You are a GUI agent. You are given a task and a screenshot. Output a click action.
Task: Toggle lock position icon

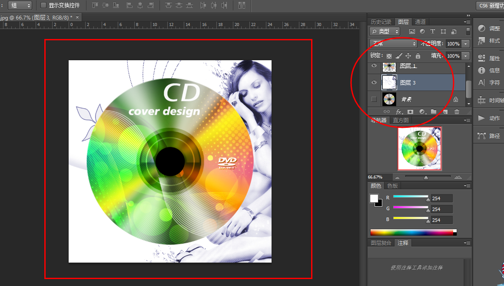[408, 56]
